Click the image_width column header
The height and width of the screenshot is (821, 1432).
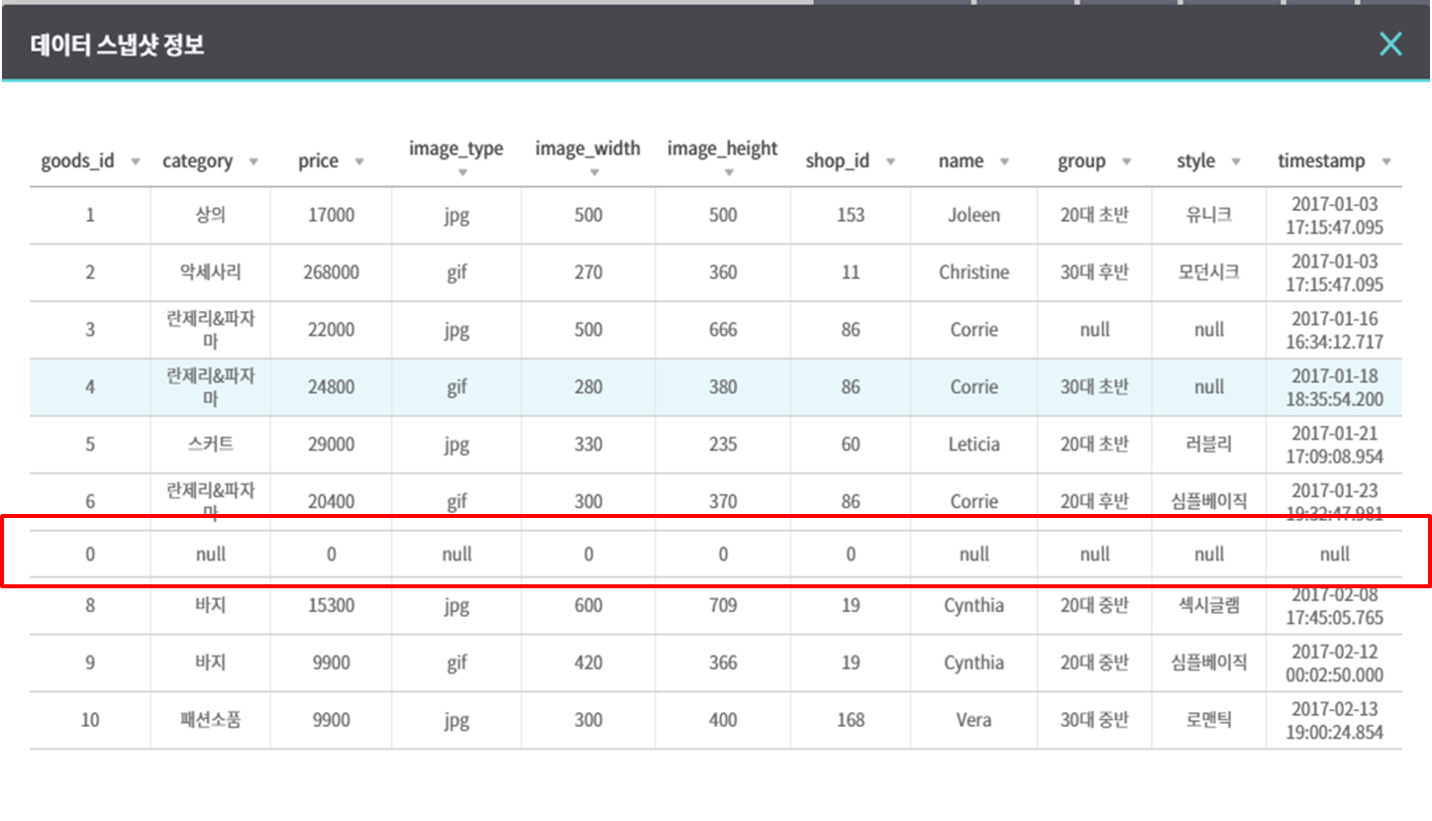587,149
